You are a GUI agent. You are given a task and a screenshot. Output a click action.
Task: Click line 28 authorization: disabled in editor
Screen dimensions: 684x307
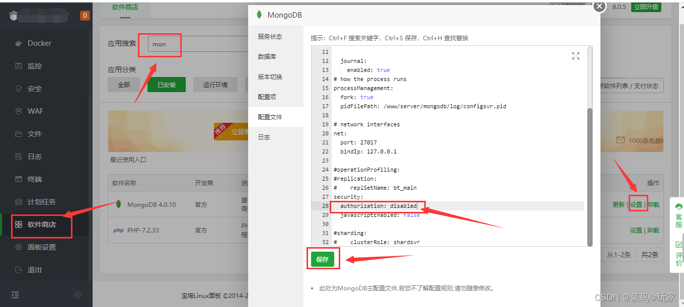378,206
